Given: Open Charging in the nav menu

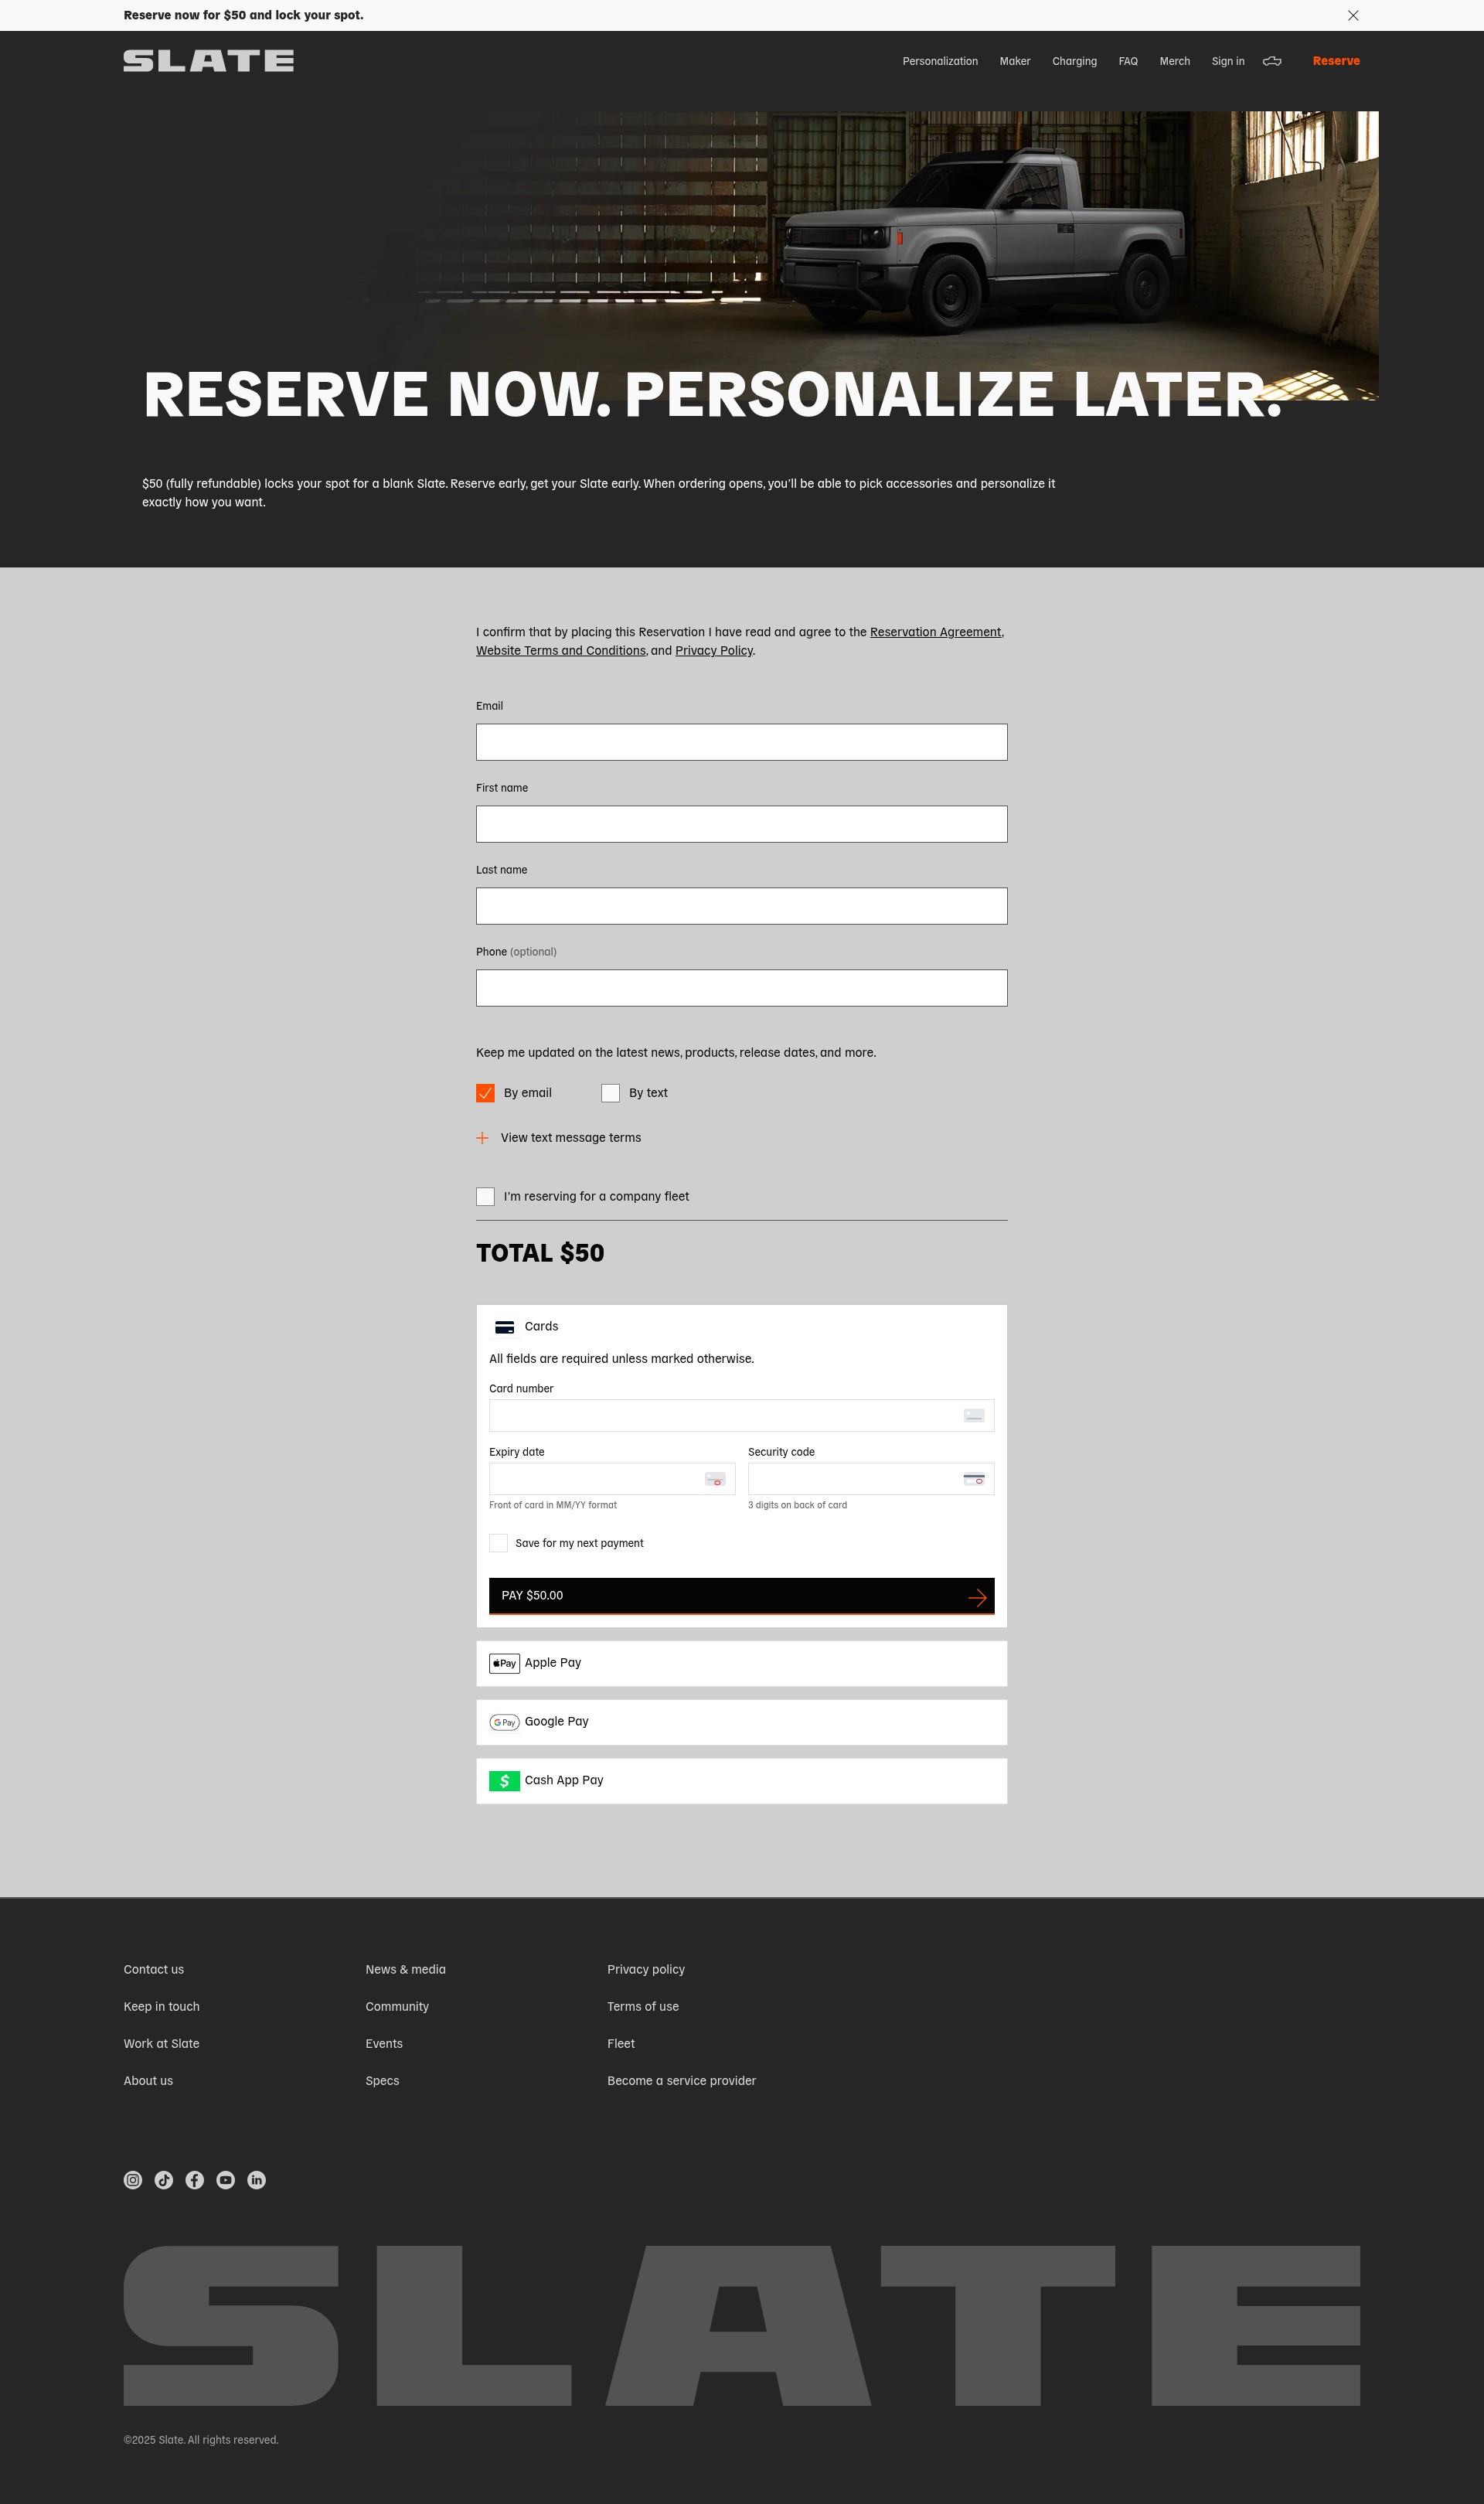Looking at the screenshot, I should click(1074, 61).
